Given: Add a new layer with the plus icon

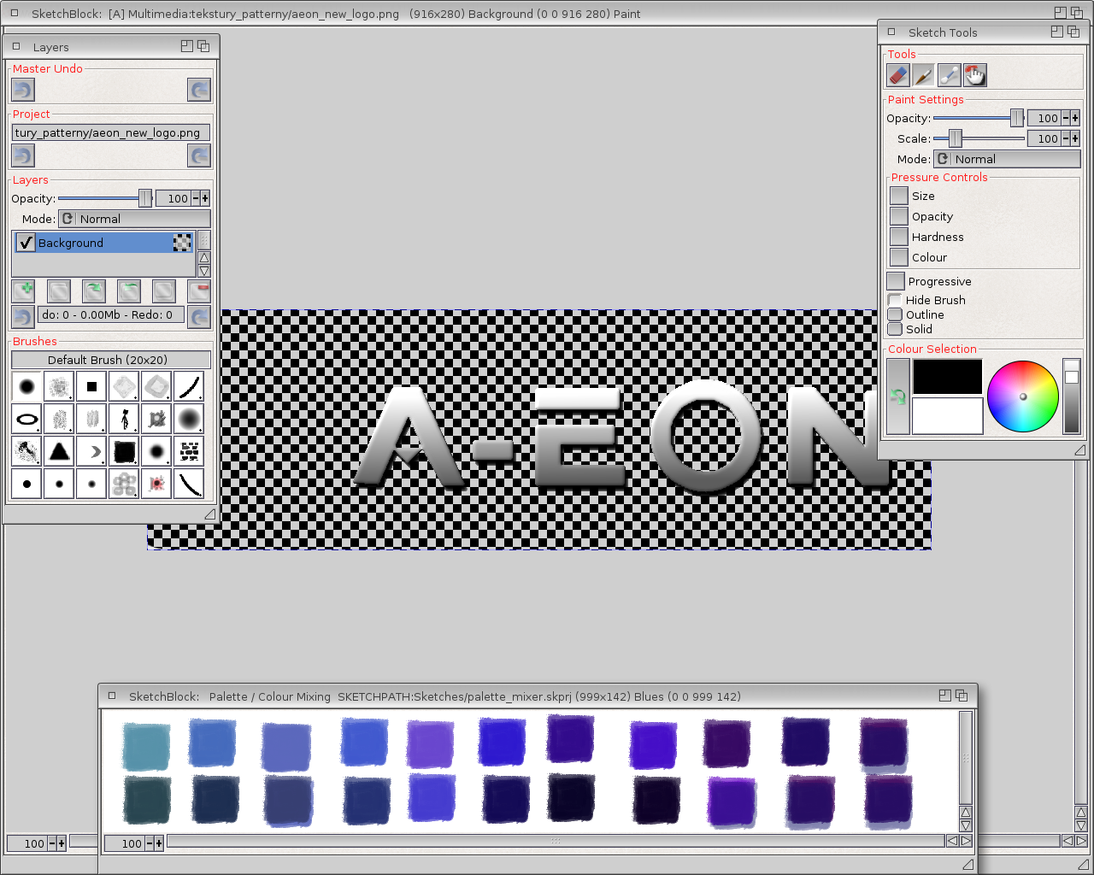Looking at the screenshot, I should [23, 291].
